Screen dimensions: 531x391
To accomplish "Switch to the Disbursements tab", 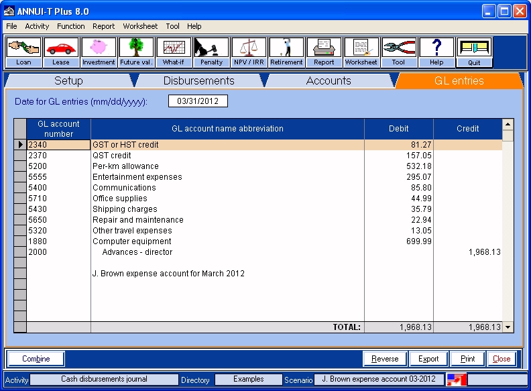I will [198, 80].
